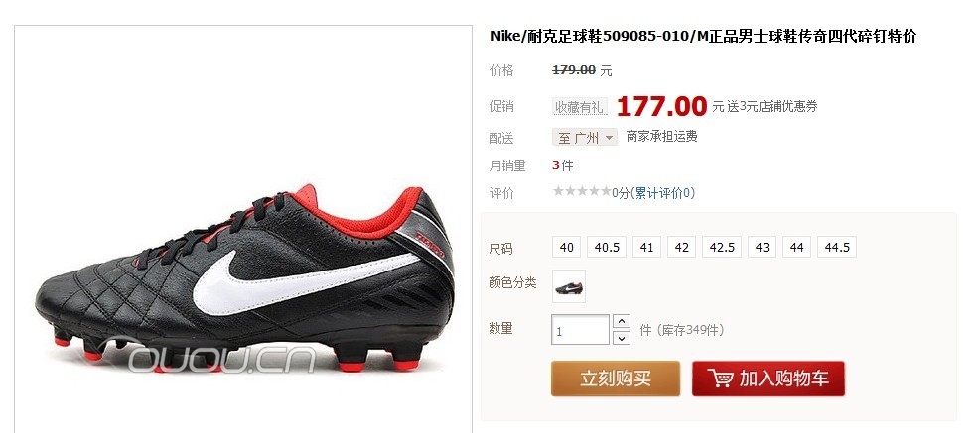The width and height of the screenshot is (980, 433).
Task: Pick shoe size 44
Action: (796, 247)
